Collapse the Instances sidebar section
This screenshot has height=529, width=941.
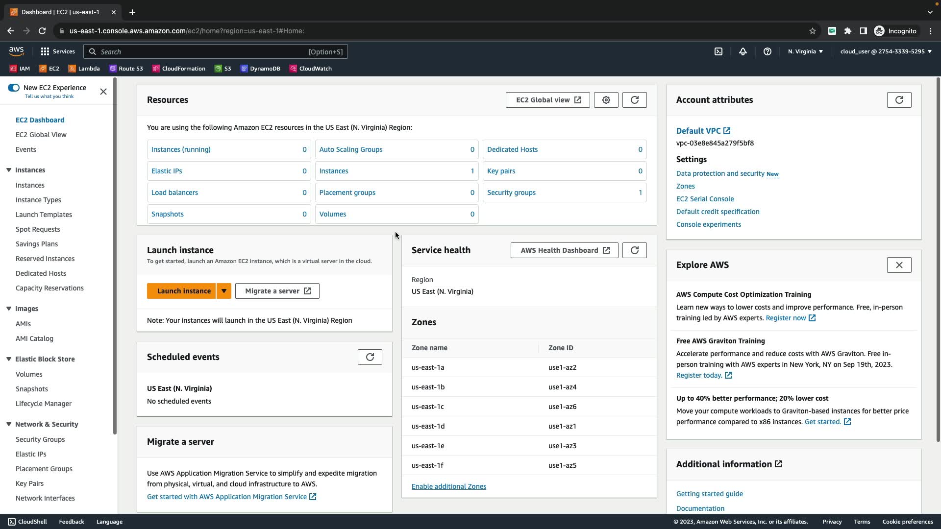(x=9, y=170)
